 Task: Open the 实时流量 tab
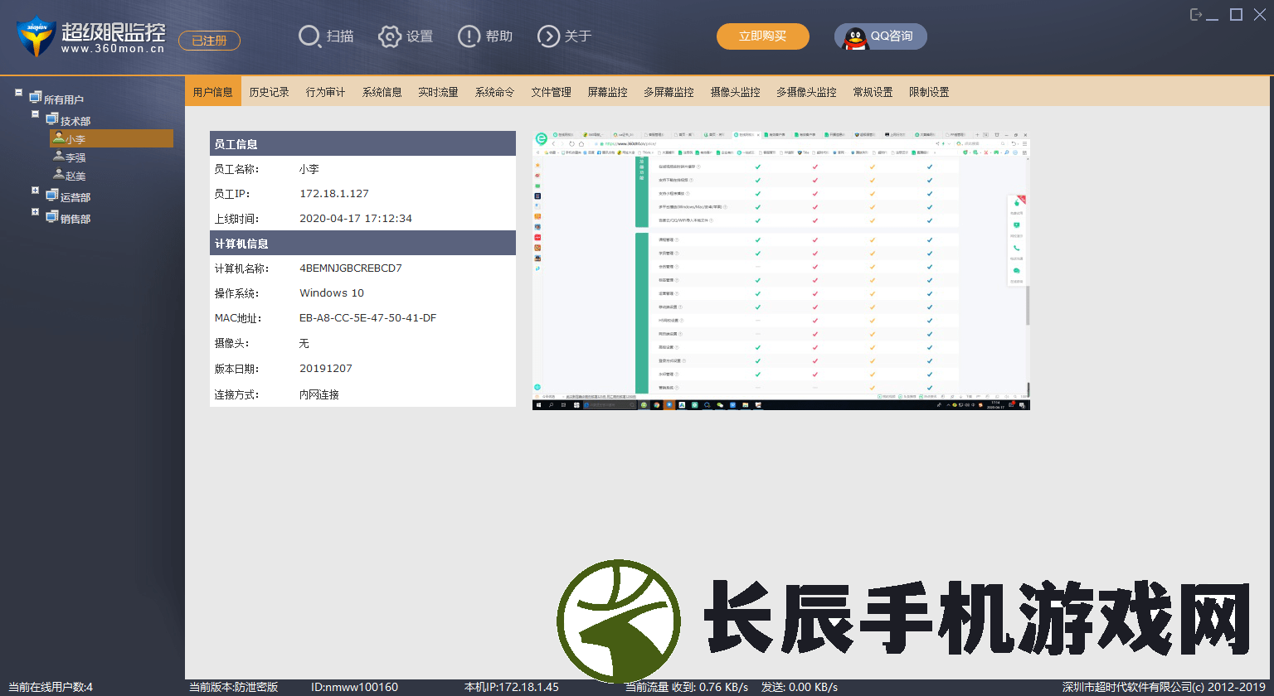[439, 92]
